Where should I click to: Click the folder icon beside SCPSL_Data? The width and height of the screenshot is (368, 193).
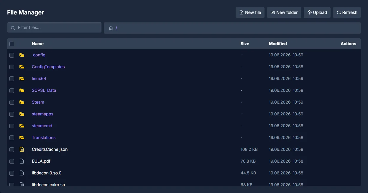22,90
